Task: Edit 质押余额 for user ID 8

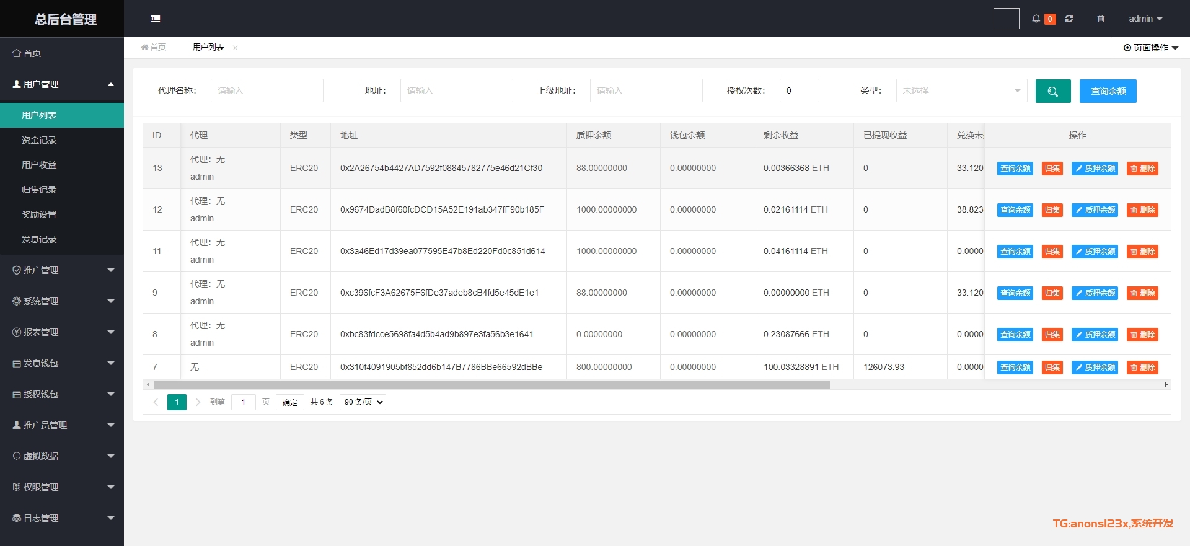Action: click(1095, 335)
